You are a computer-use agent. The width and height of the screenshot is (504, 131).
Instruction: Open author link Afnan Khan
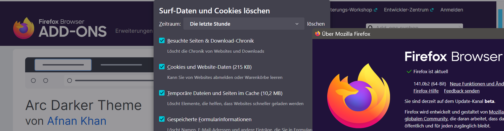pos(77,121)
